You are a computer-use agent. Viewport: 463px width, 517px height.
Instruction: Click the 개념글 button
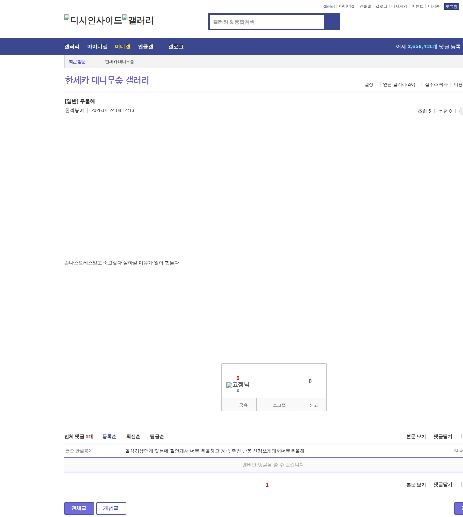tap(111, 508)
